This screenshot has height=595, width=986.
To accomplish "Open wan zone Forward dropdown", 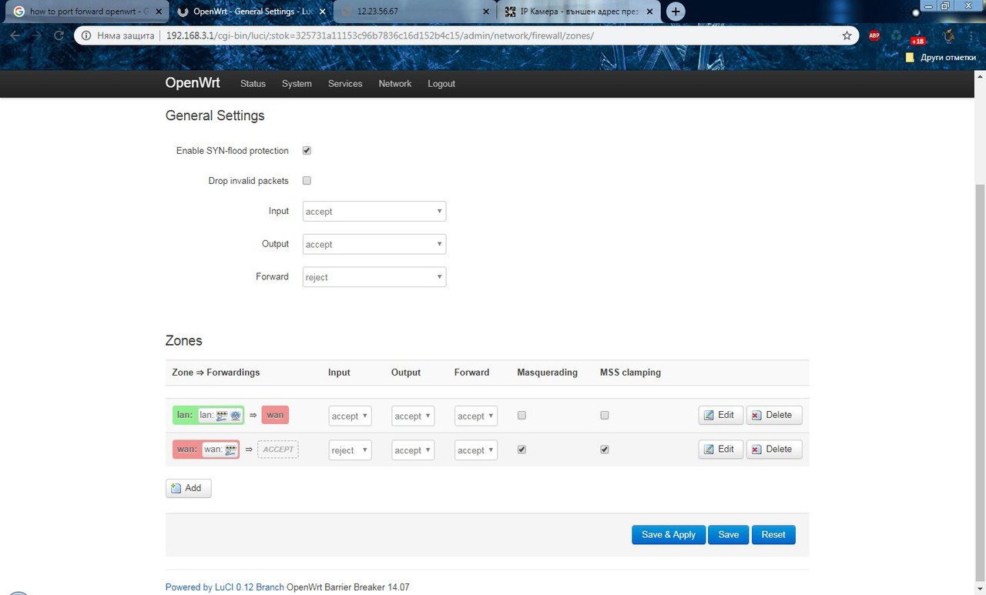I will (x=476, y=450).
